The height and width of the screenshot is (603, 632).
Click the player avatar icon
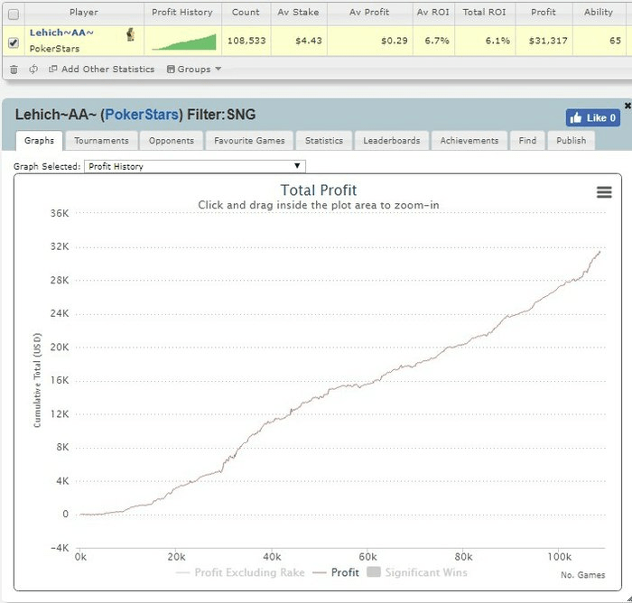tap(131, 34)
